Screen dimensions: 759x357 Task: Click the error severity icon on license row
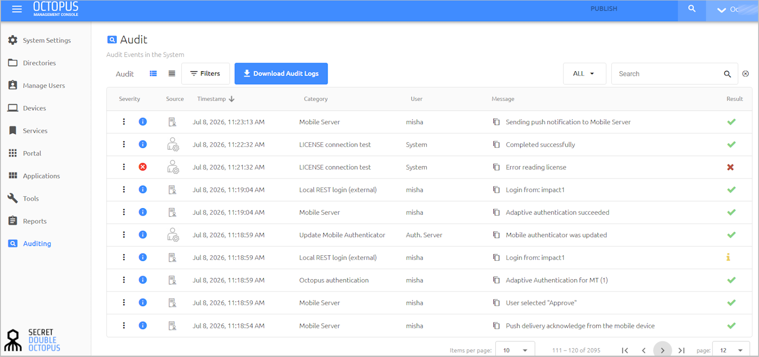(x=143, y=167)
